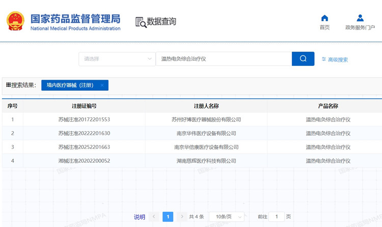Open record 湘械注准20202200052
Image resolution: width=382 pixels, height=227 pixels.
(x=84, y=161)
